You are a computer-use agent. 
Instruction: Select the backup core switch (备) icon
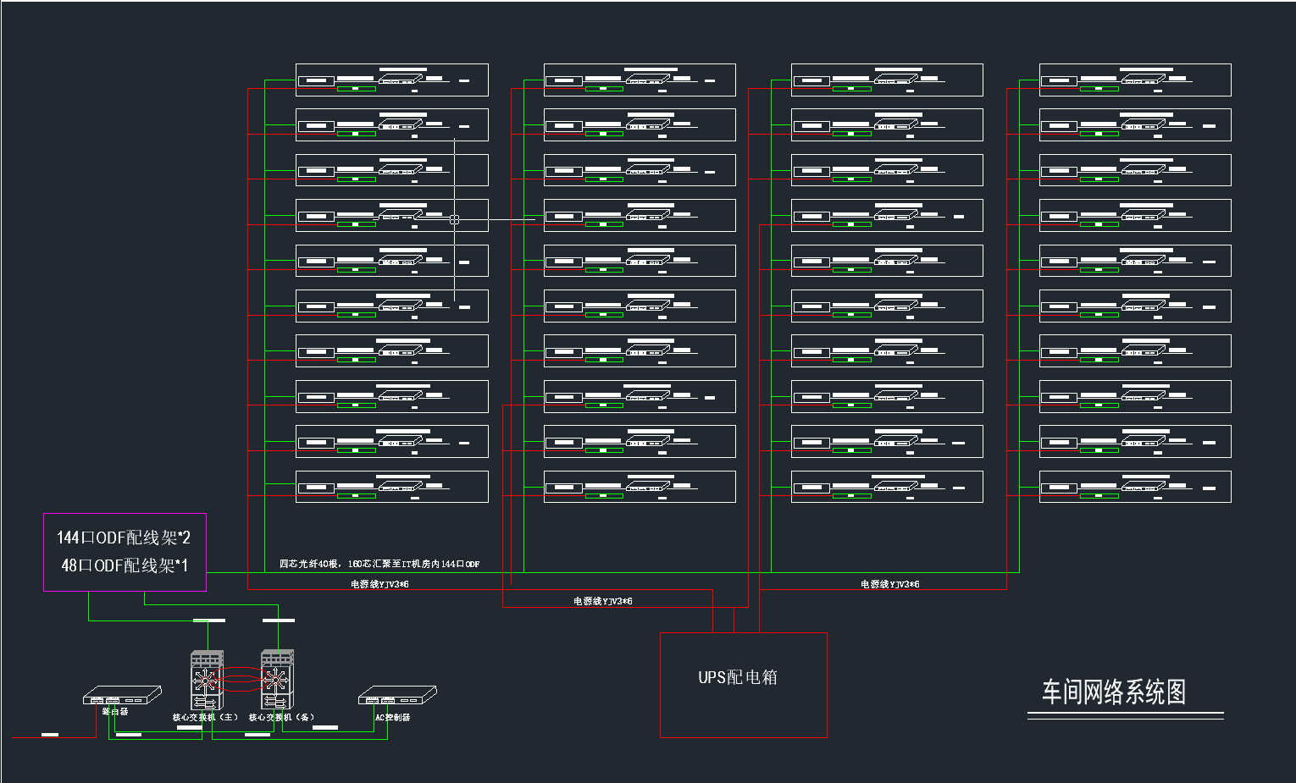276,680
